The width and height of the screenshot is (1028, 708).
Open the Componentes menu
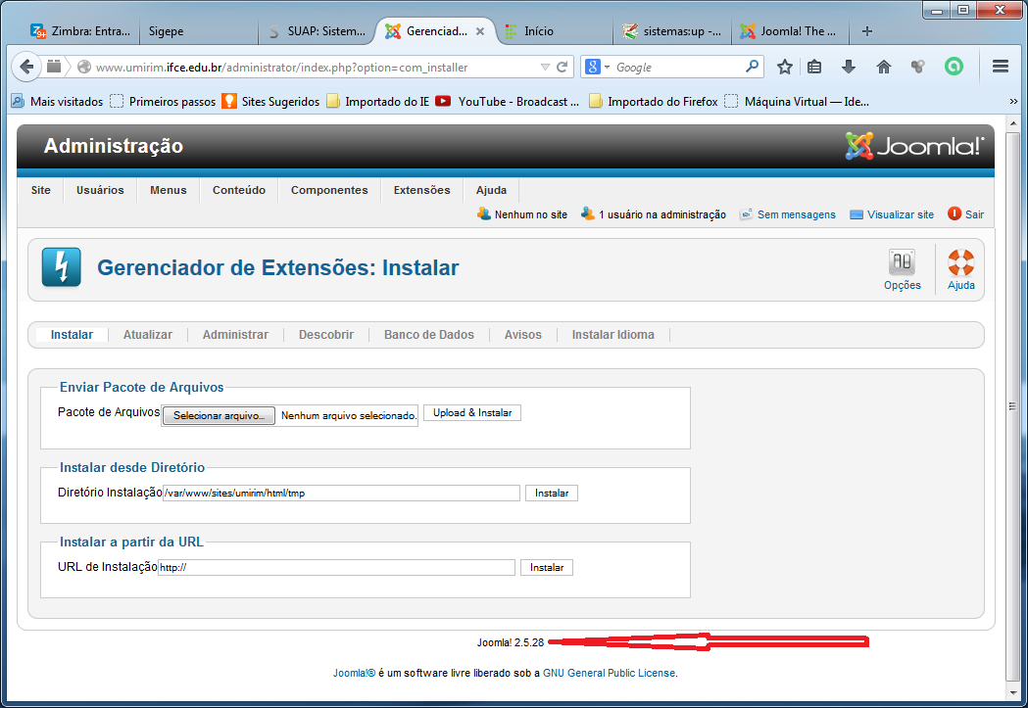tap(329, 190)
